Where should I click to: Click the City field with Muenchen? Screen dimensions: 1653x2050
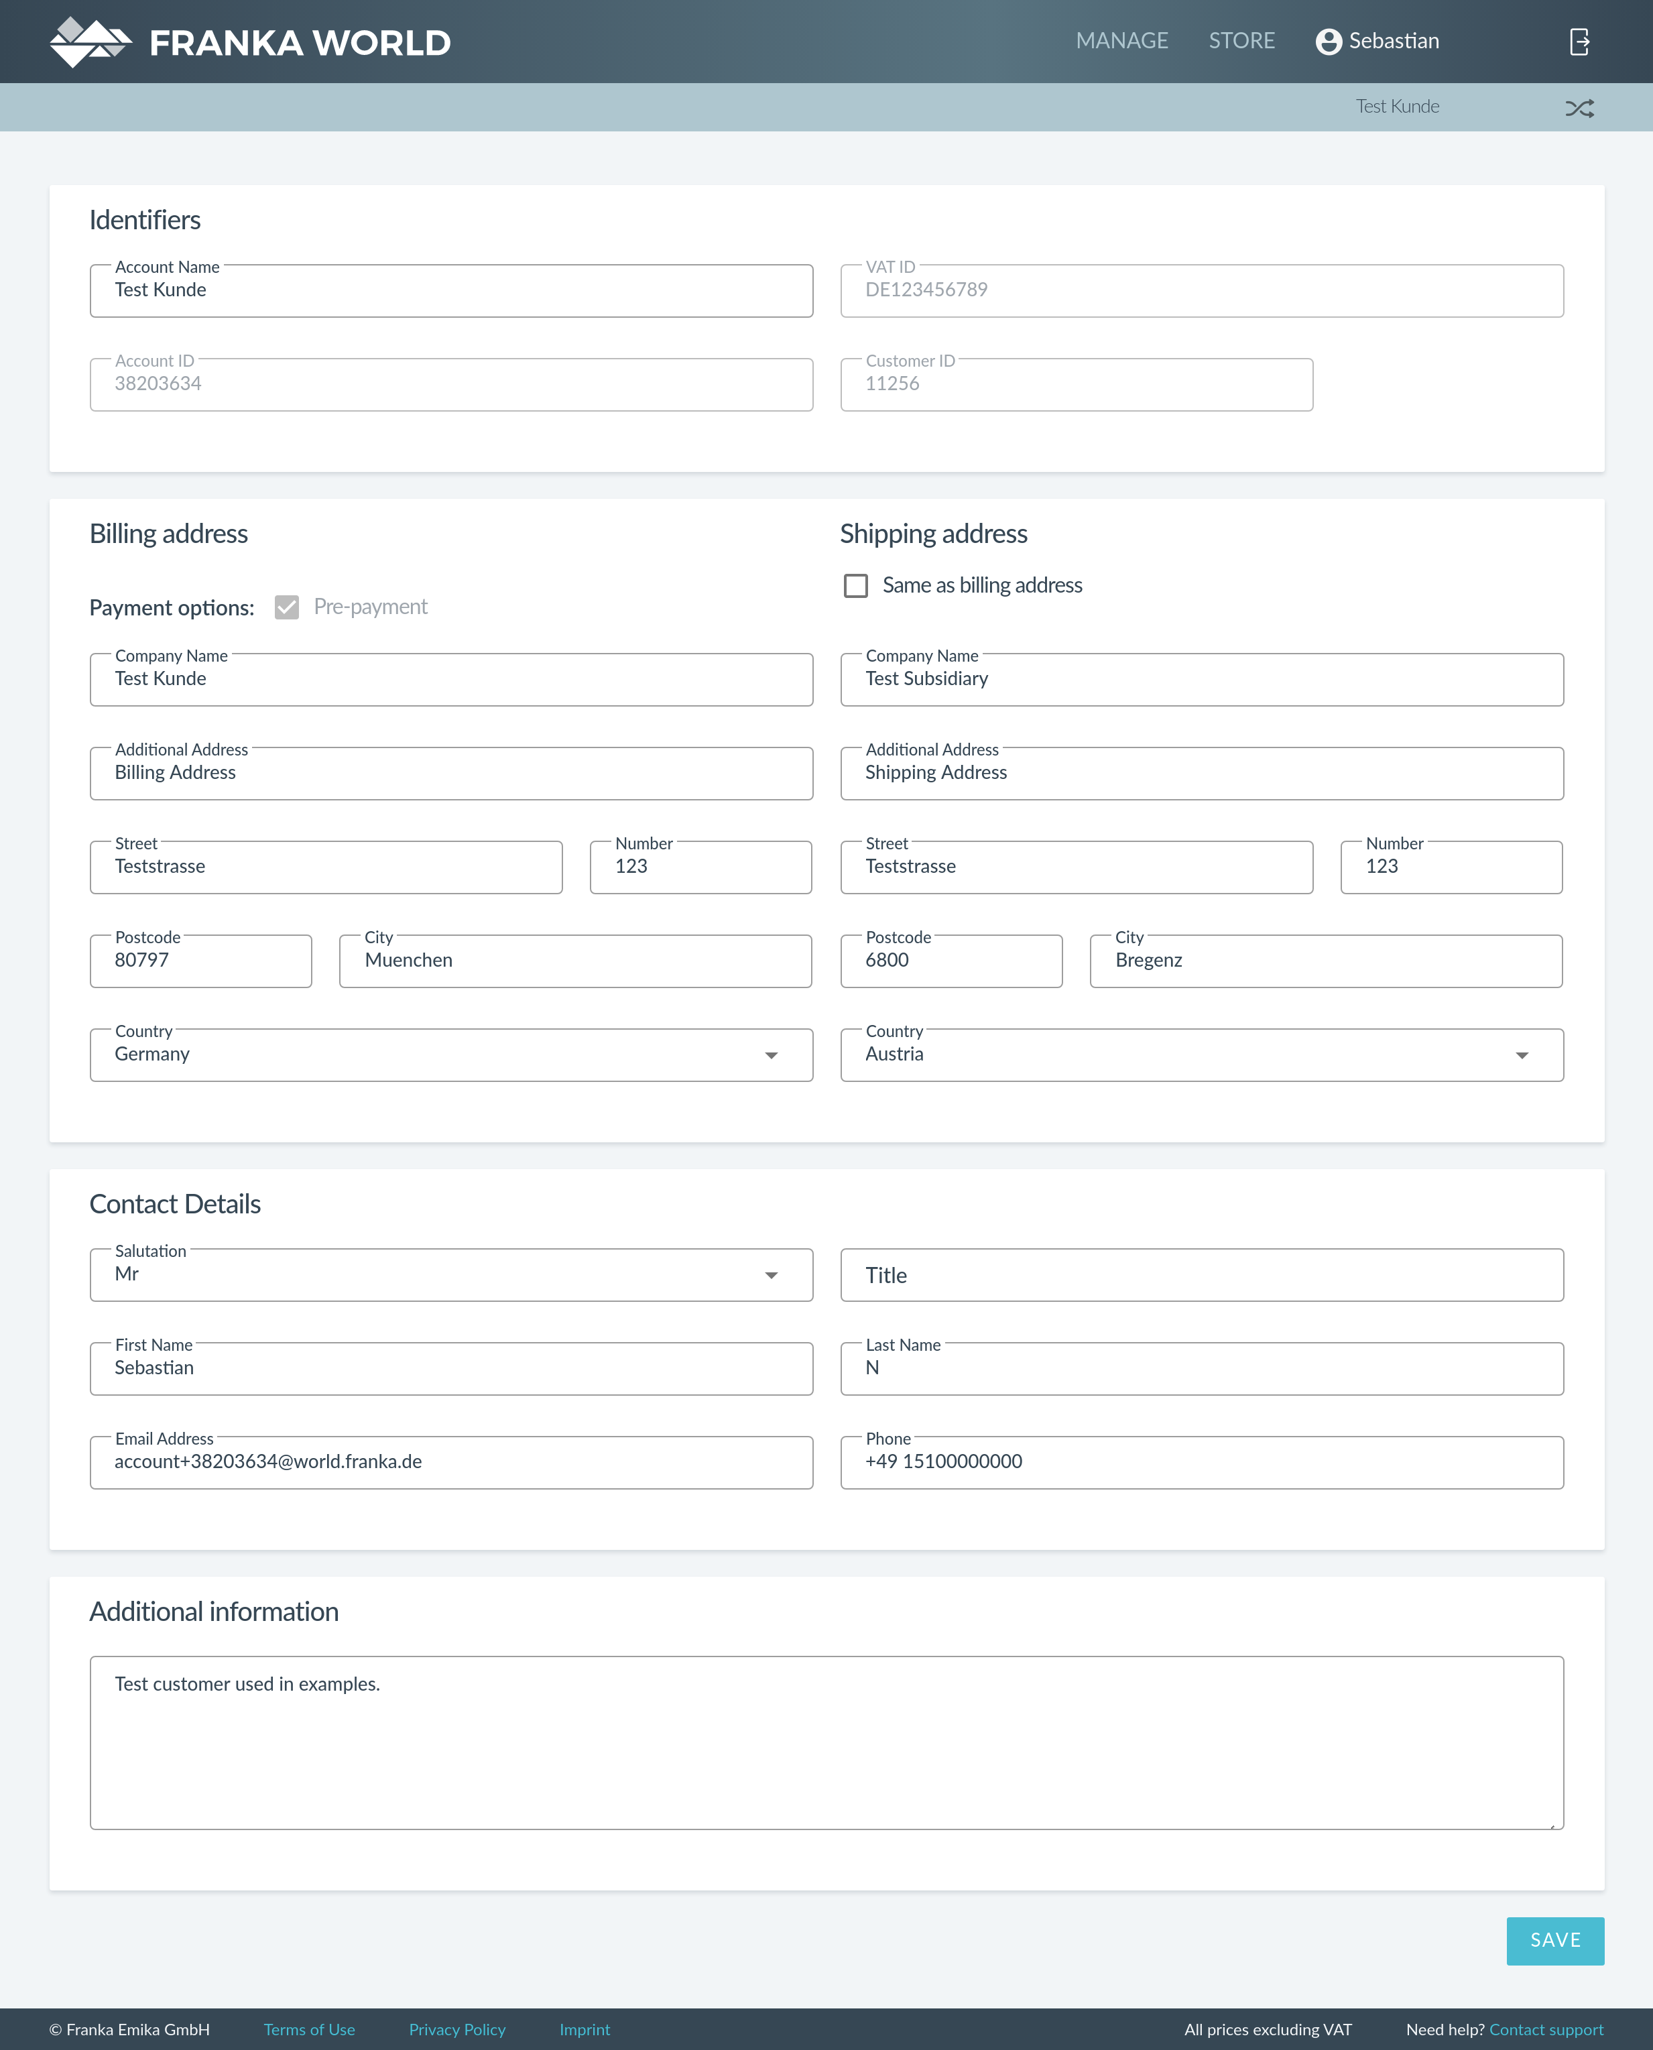[575, 962]
